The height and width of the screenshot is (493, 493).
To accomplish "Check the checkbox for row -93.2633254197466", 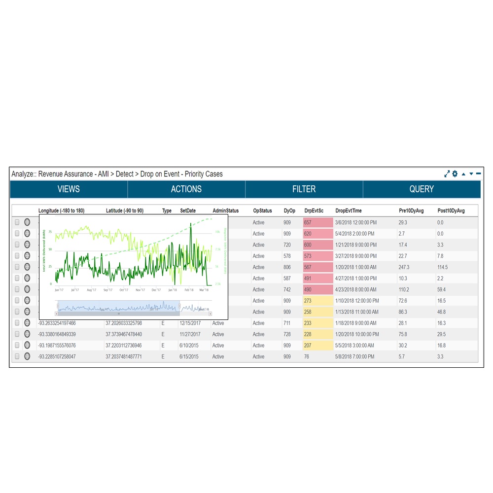I will (17, 323).
